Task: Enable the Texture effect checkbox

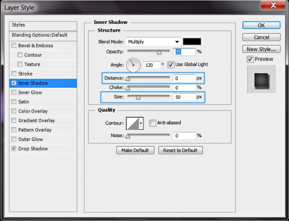Action: [19, 64]
